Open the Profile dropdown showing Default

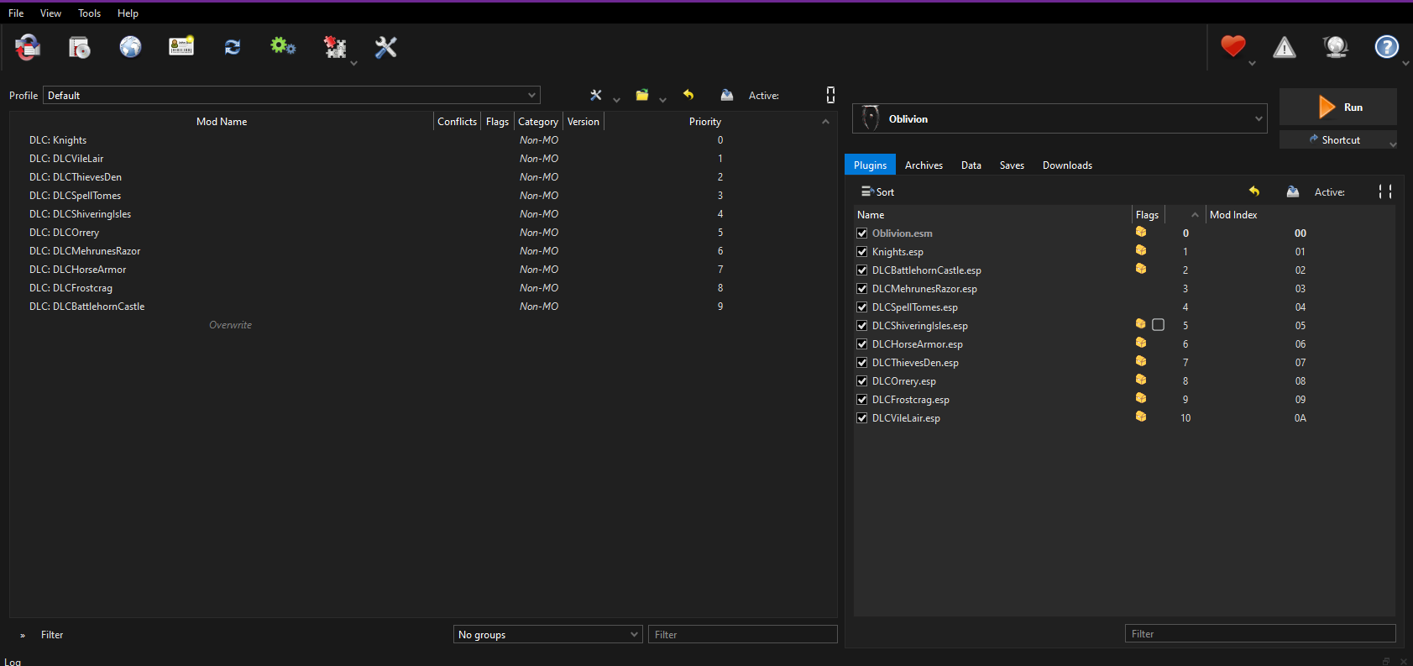[x=291, y=96]
